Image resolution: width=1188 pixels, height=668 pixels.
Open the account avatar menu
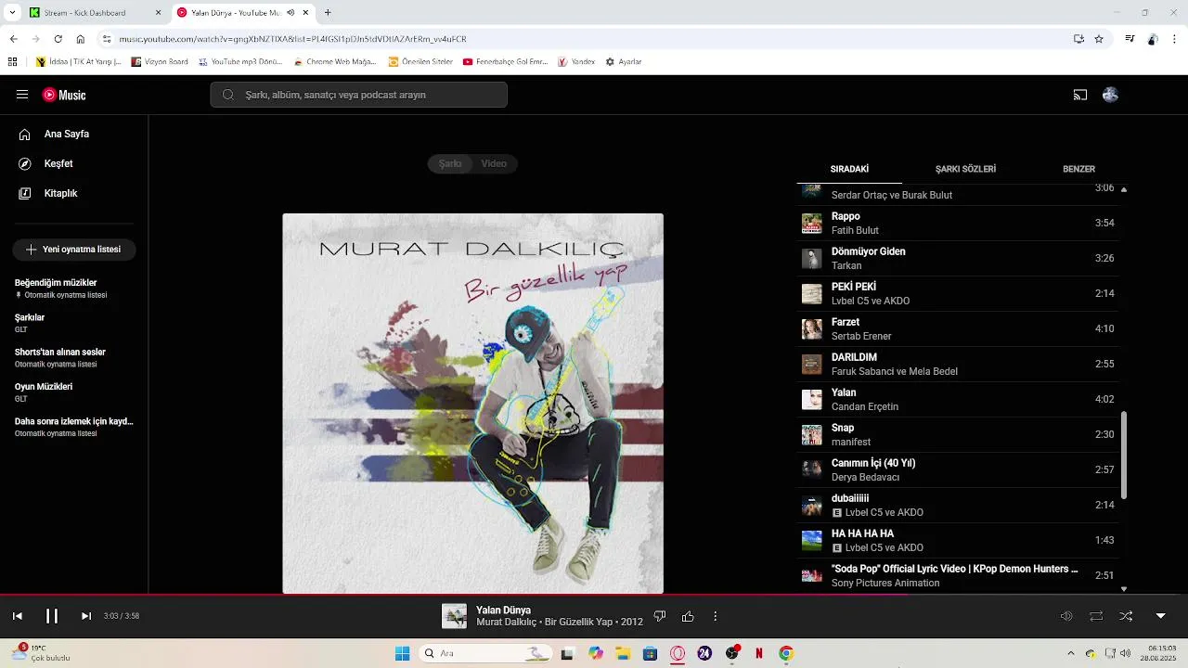1110,95
